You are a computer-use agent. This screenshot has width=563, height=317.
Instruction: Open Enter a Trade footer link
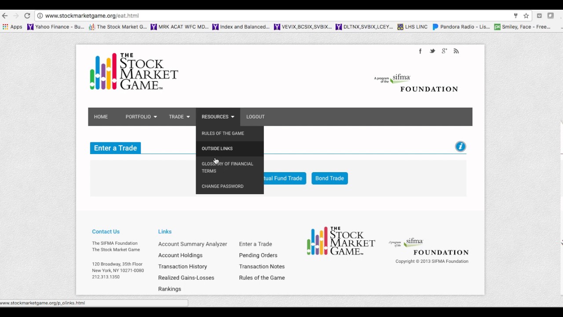pos(256,244)
